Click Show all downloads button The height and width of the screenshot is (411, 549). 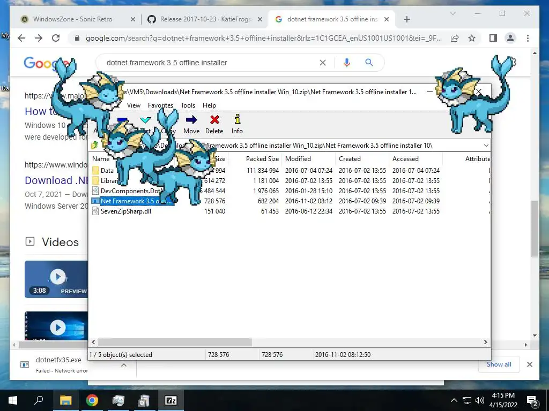499,364
